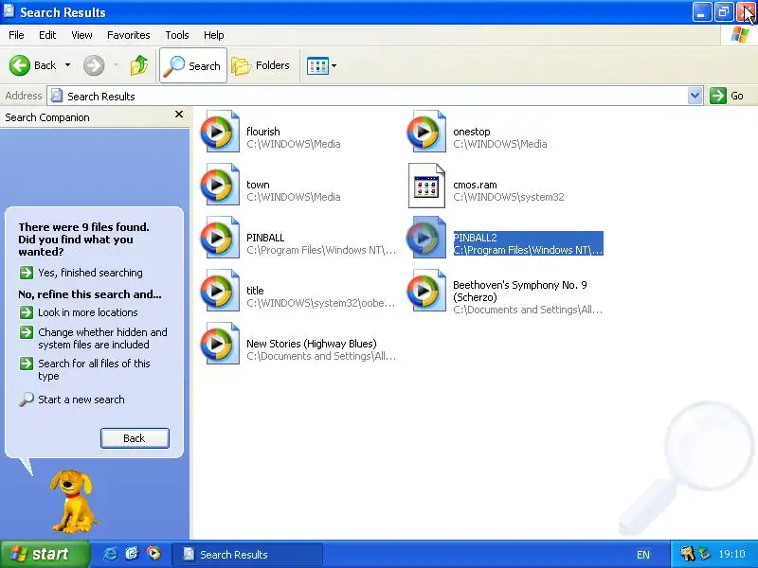The image size is (758, 568).
Task: Launch Windows Media Player from Quick Launch
Action: [x=153, y=554]
